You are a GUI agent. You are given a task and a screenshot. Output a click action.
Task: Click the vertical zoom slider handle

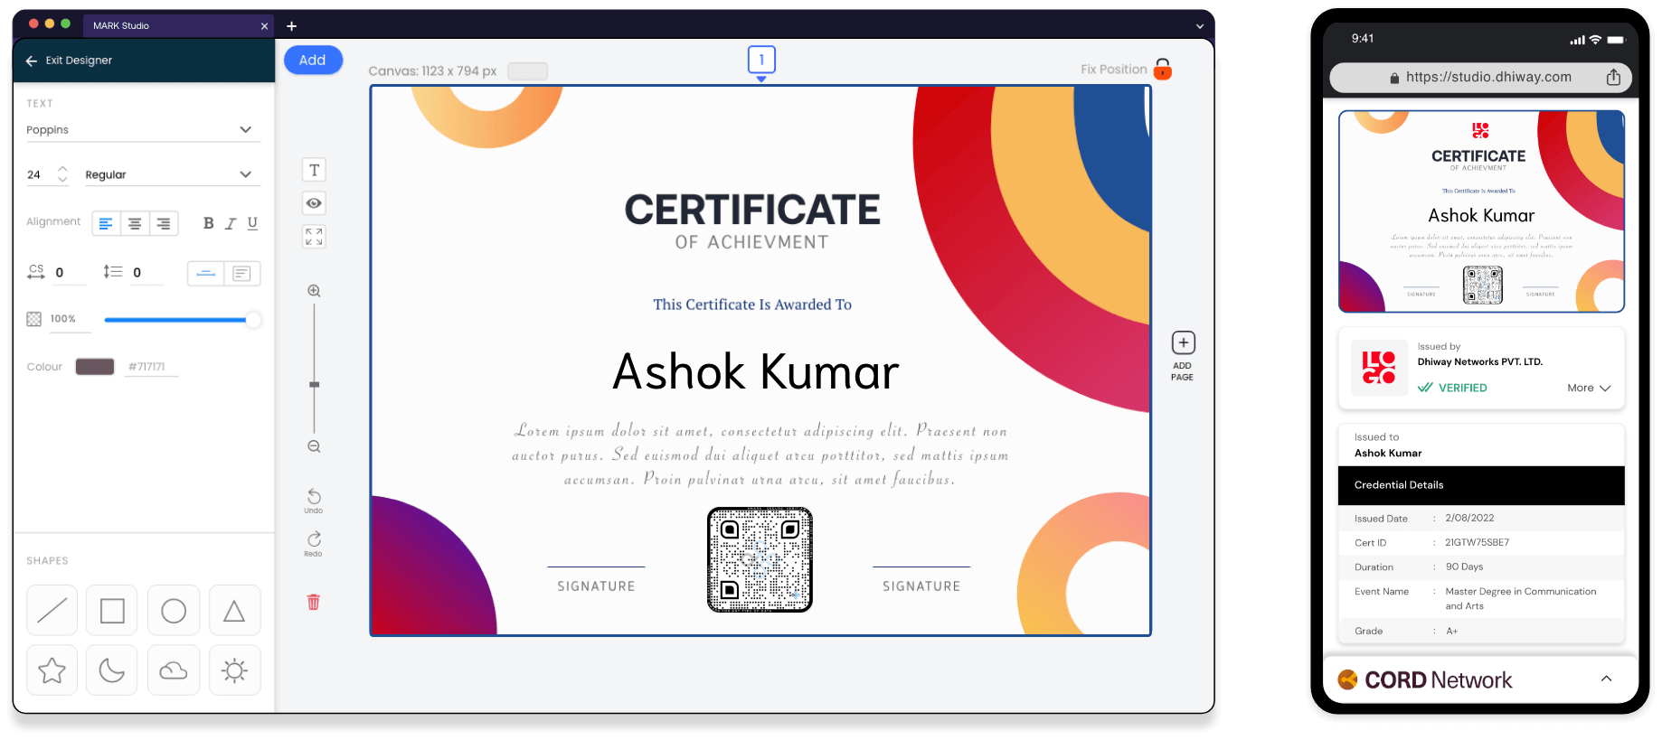tap(314, 385)
